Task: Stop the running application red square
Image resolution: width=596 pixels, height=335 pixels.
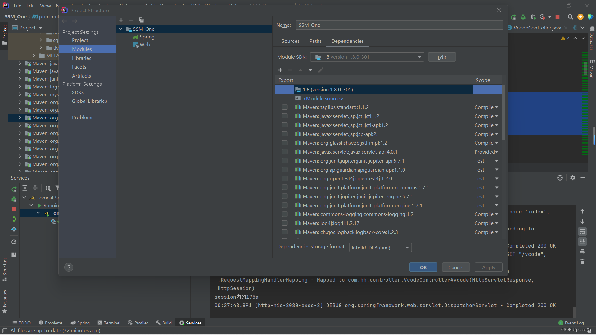Action: click(558, 17)
